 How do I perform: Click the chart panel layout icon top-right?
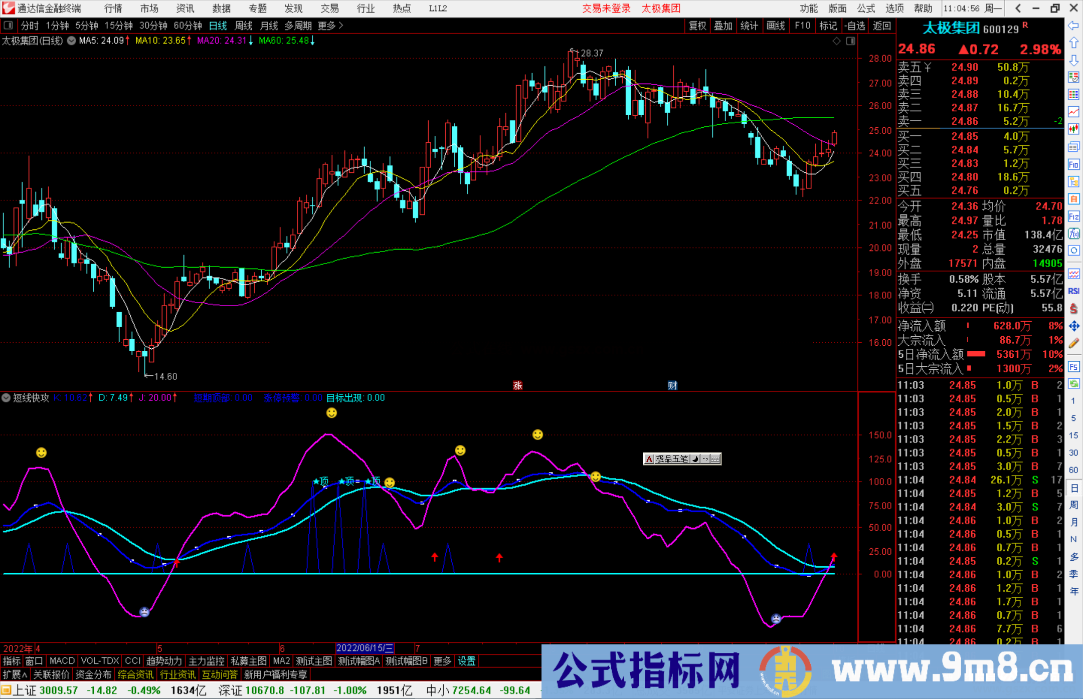850,41
